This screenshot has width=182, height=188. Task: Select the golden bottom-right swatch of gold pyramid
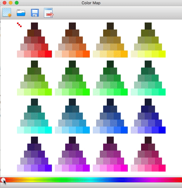[x=124, y=54]
